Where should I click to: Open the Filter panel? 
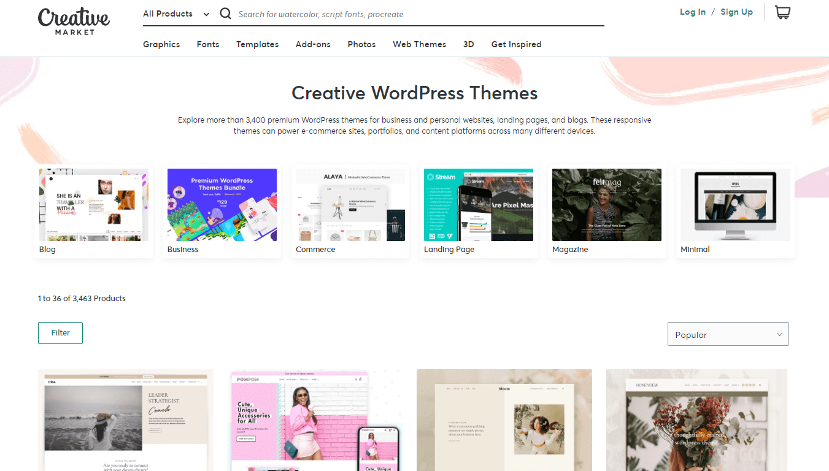[60, 332]
